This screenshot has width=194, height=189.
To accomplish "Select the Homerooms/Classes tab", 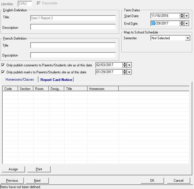I will click(x=19, y=80).
